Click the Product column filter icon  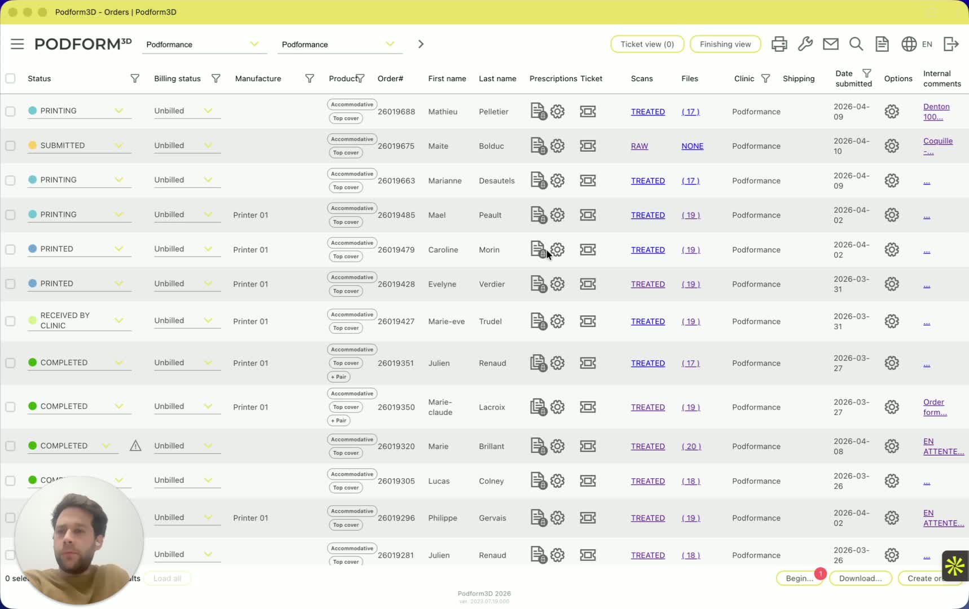point(360,78)
